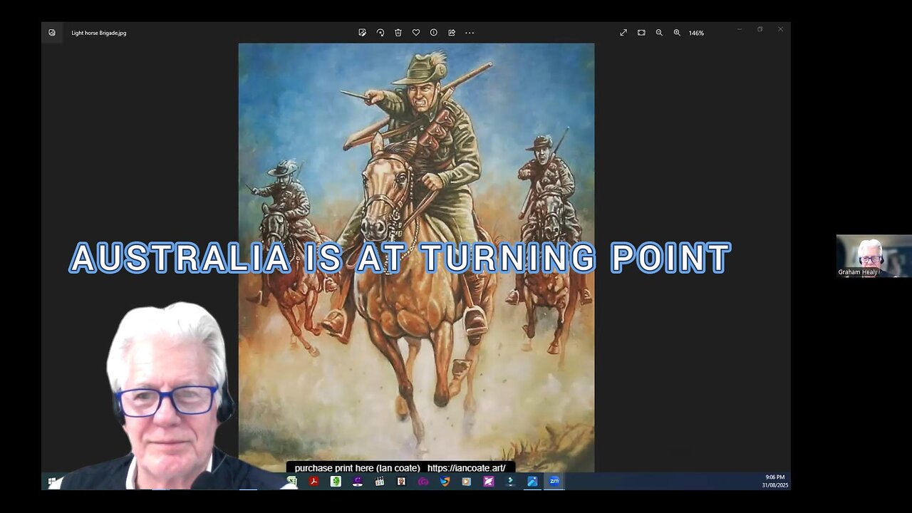Open the dark teal-arrow taskbar icon

coord(510,482)
